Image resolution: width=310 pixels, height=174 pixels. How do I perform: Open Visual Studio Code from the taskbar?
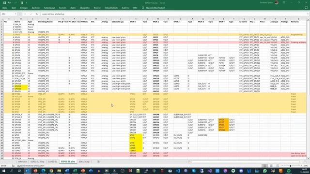178,171
